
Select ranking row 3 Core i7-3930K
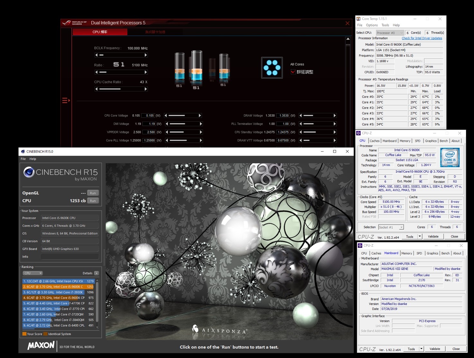point(59,292)
